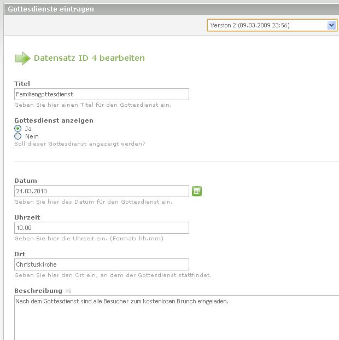The image size is (339, 340).
Task: Select the Nein radio button
Action: point(17,136)
